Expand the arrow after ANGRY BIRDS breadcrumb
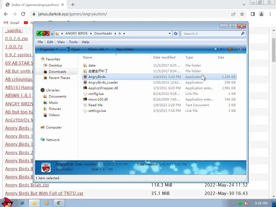The height and width of the screenshot is (207, 276). point(91,33)
